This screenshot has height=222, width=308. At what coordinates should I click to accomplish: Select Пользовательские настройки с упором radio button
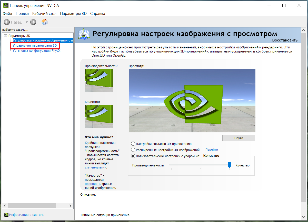[x=133, y=156]
